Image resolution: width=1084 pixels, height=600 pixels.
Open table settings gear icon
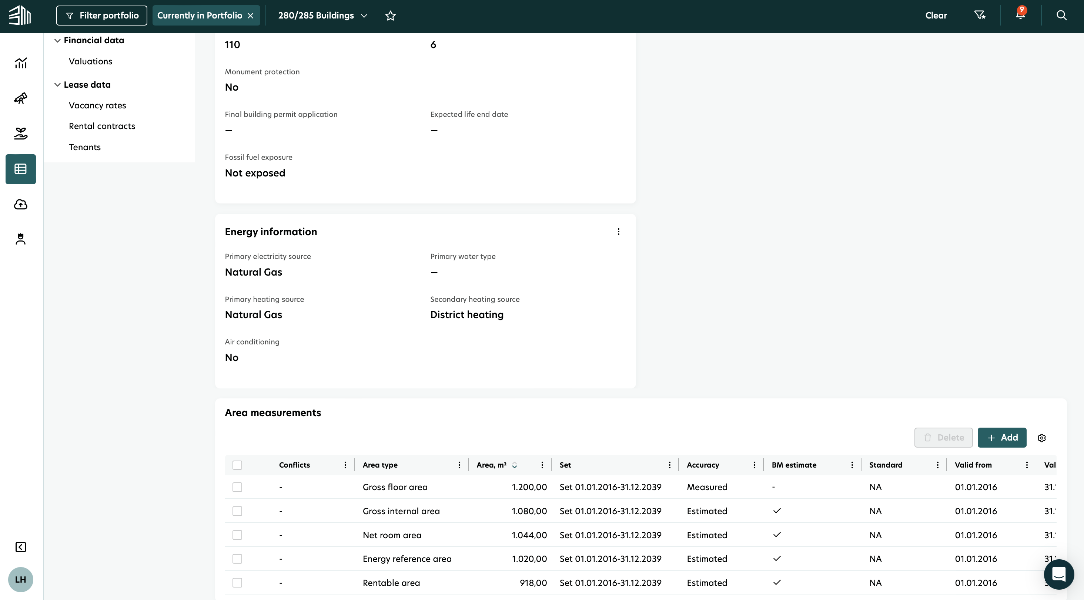(1041, 438)
